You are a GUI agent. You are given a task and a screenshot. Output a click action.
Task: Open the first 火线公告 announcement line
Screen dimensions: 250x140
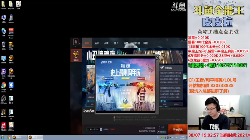coord(170,73)
